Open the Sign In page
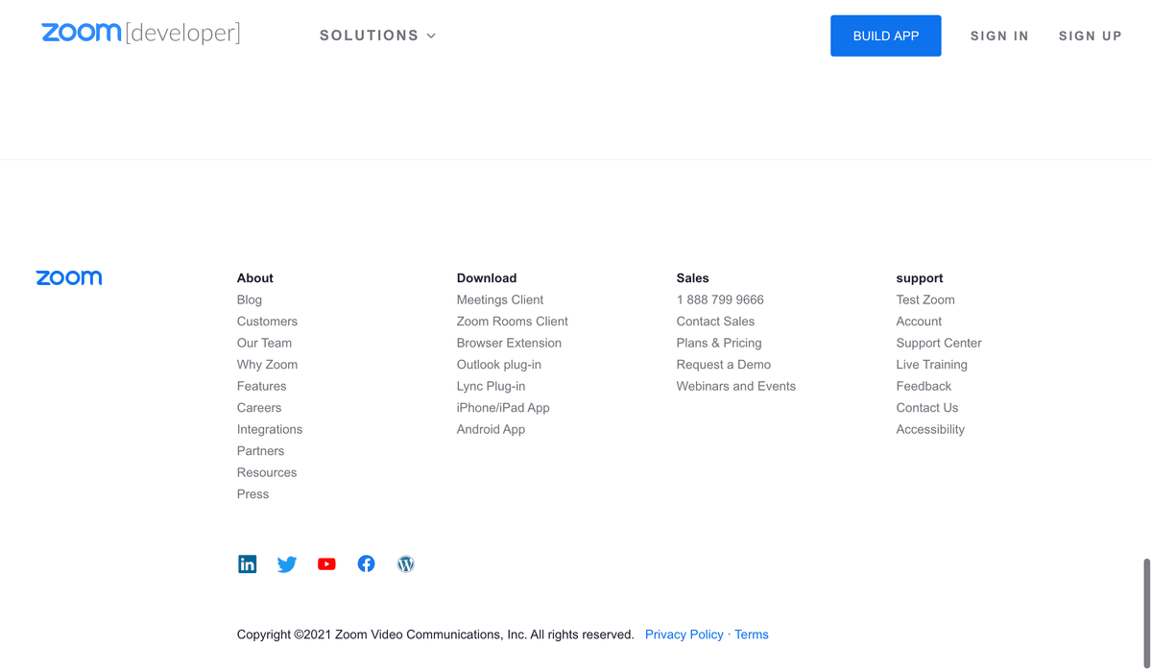Screen dimensions: 1152x670 [999, 36]
